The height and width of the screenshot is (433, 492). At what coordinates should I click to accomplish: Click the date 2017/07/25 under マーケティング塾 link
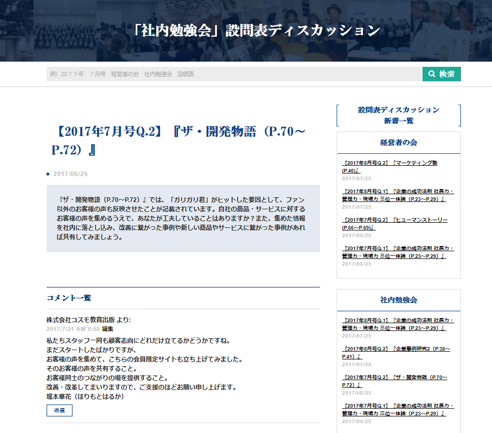(x=356, y=179)
